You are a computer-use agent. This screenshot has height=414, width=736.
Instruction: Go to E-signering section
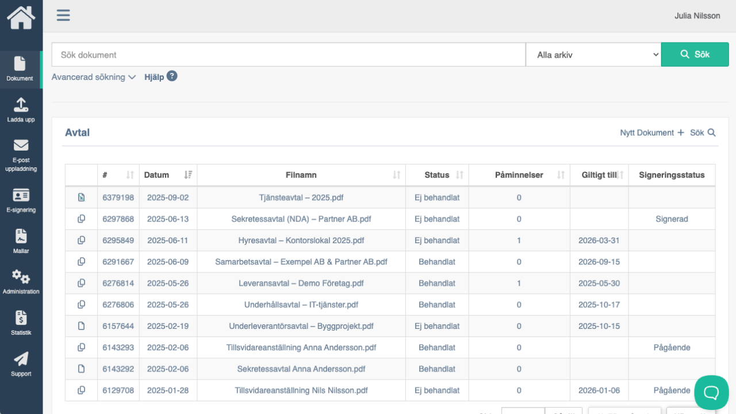21,201
